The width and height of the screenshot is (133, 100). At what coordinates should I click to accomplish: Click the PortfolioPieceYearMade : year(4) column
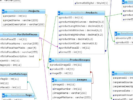point(18,48)
